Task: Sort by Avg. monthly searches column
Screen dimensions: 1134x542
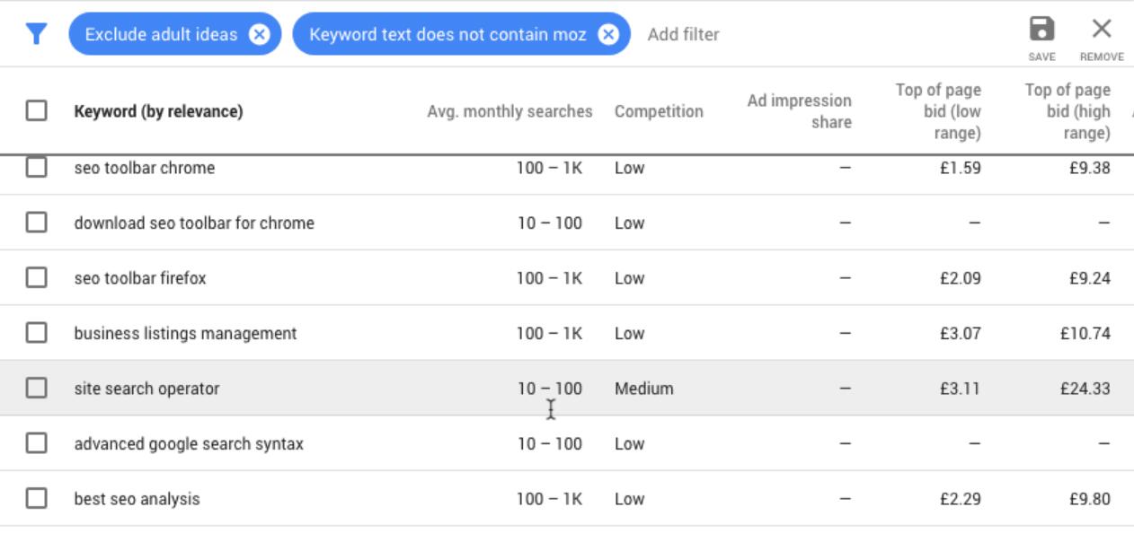Action: pyautogui.click(x=509, y=111)
